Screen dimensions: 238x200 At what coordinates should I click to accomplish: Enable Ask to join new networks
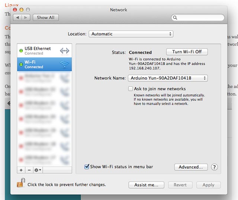tap(131, 89)
